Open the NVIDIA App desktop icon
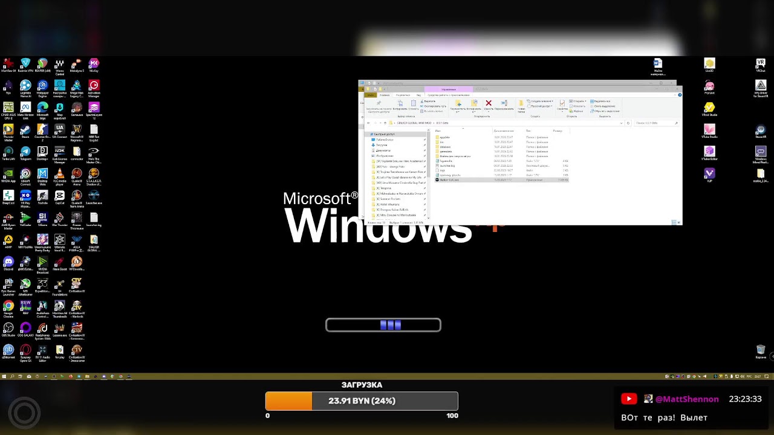 pos(8,175)
